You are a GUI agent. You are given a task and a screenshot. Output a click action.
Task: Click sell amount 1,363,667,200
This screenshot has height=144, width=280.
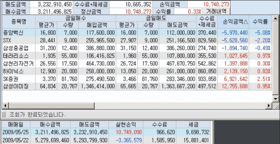(178, 86)
